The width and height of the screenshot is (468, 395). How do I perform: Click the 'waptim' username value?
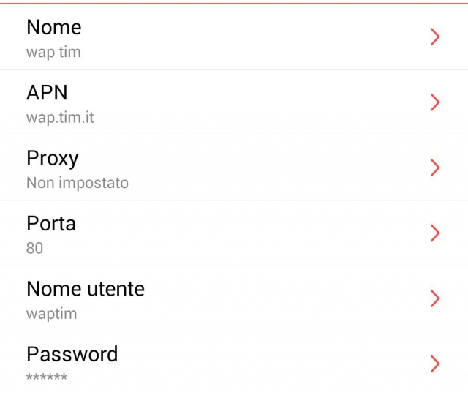(x=51, y=314)
